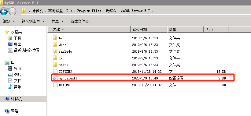Click the file name README
This screenshot has width=251, height=116.
(x=64, y=85)
